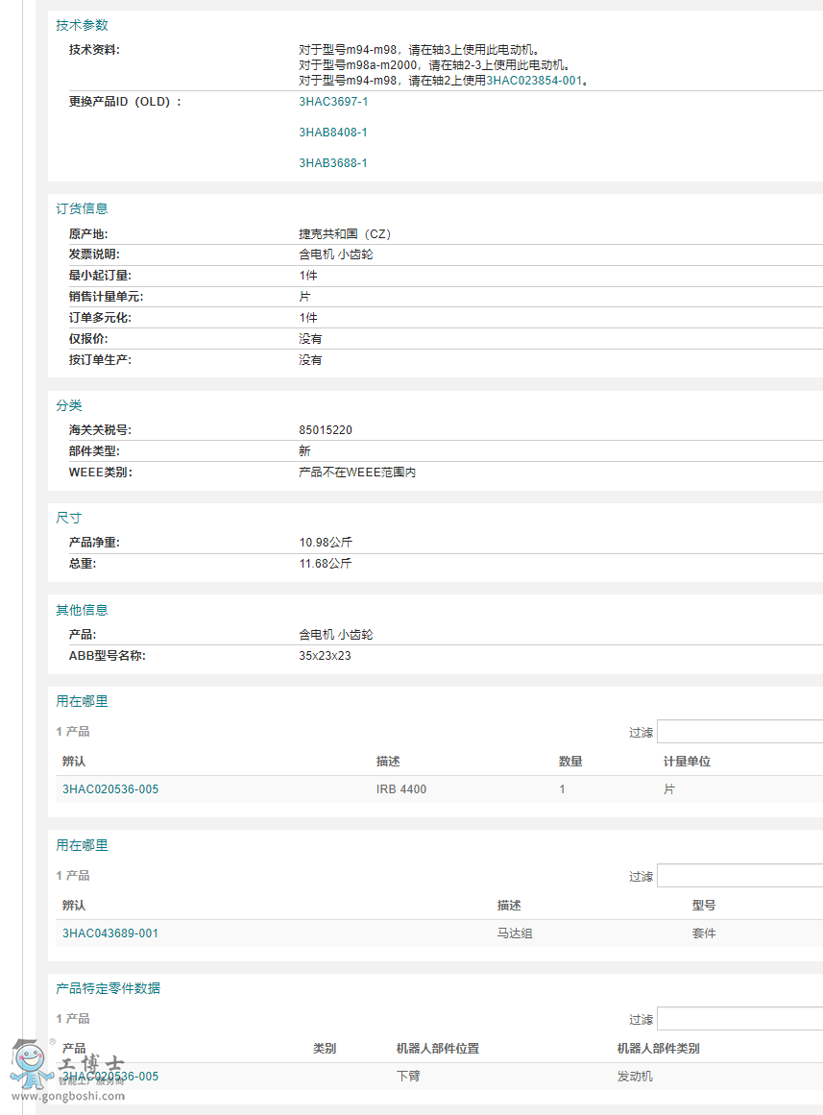The image size is (823, 1115).
Task: Collapse the 技术参数 section header
Action: 82,25
